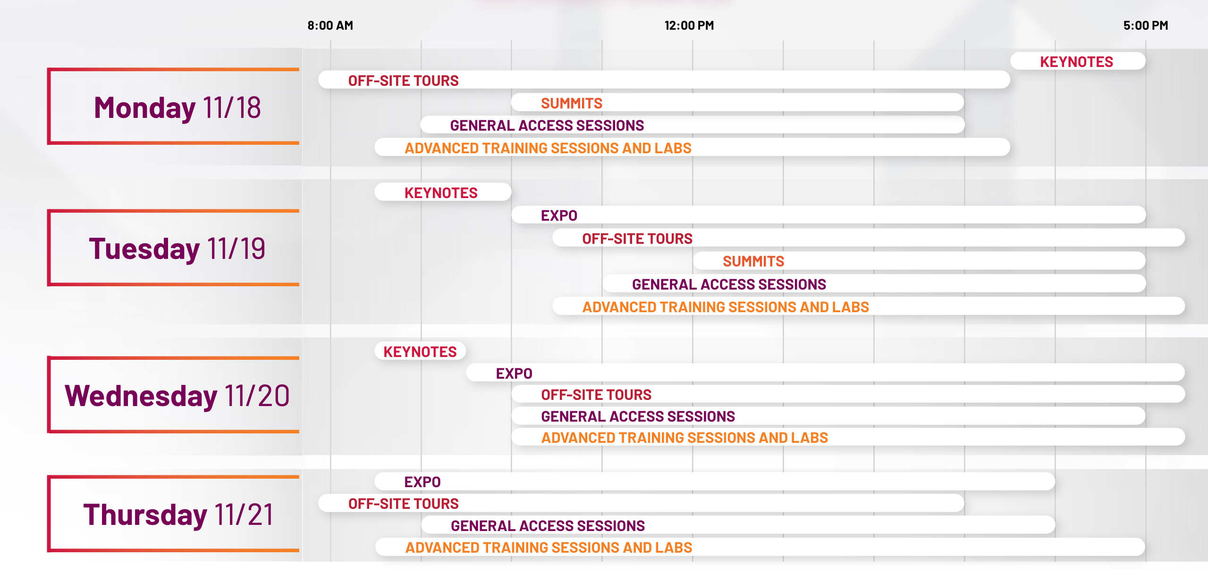1208x581 pixels.
Task: Click Monday's Off-Site Tours bar
Action: [x=663, y=80]
